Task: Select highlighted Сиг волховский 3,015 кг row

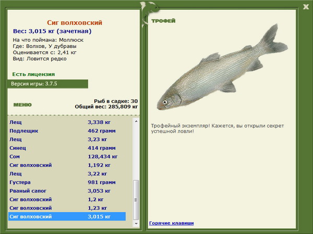Action: point(67,216)
